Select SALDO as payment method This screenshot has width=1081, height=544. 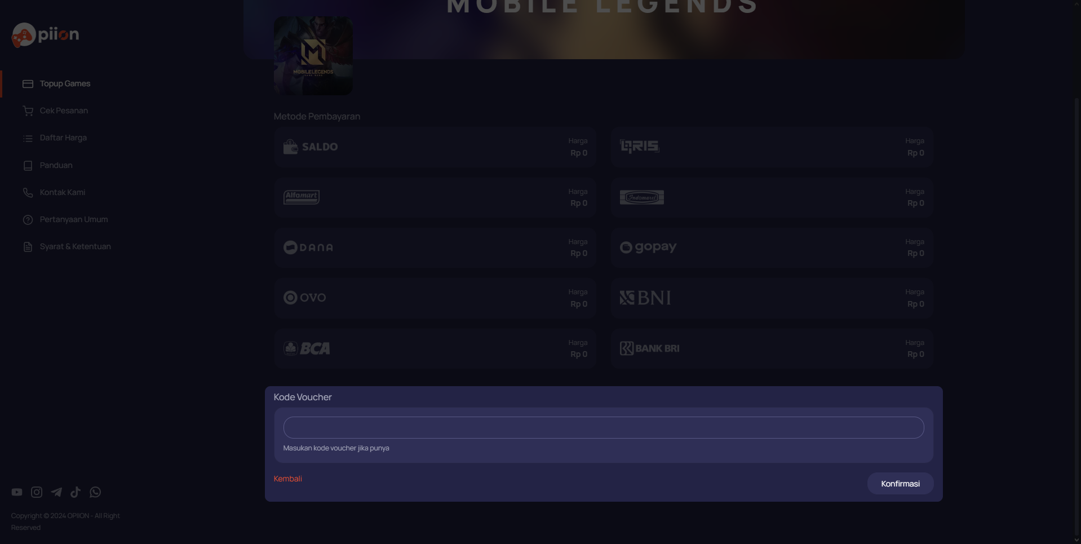435,147
